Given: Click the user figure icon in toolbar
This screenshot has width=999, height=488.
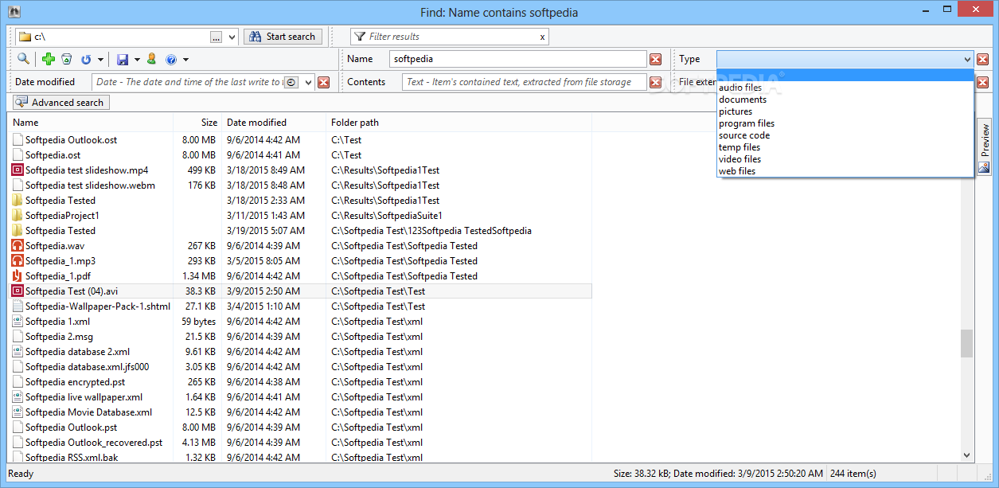Looking at the screenshot, I should [x=151, y=59].
